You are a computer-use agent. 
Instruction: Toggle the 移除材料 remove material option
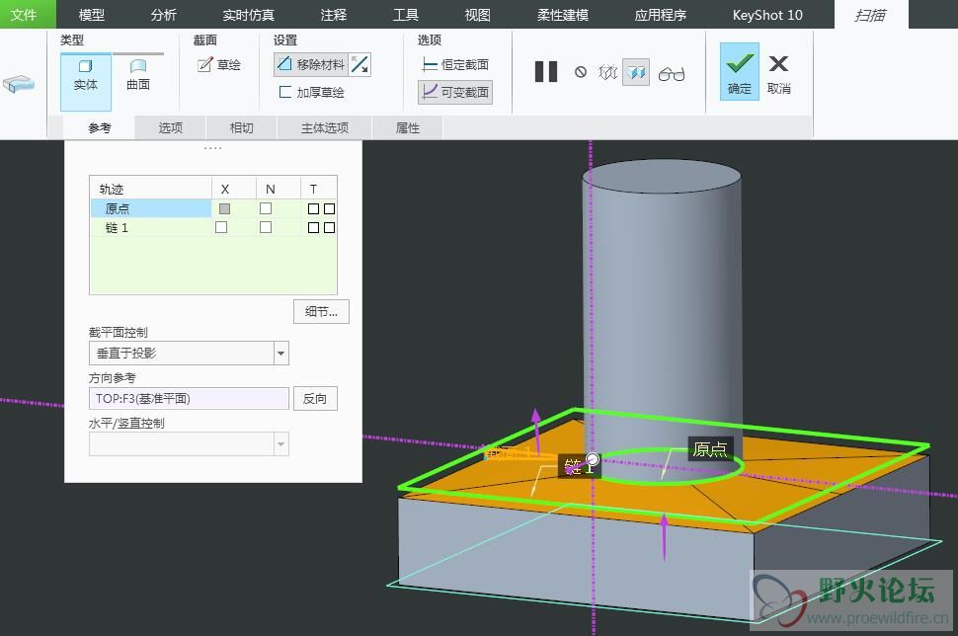311,64
